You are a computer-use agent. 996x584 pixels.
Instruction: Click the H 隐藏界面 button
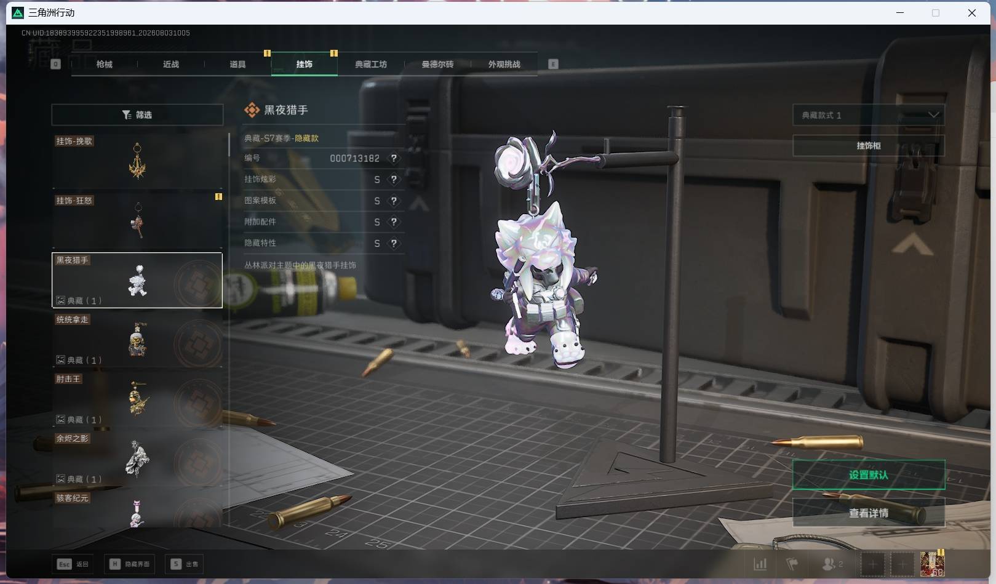(129, 564)
